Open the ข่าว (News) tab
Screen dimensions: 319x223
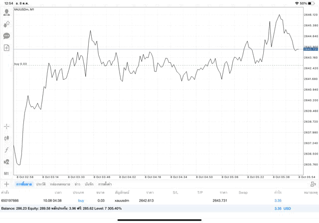click(x=77, y=184)
